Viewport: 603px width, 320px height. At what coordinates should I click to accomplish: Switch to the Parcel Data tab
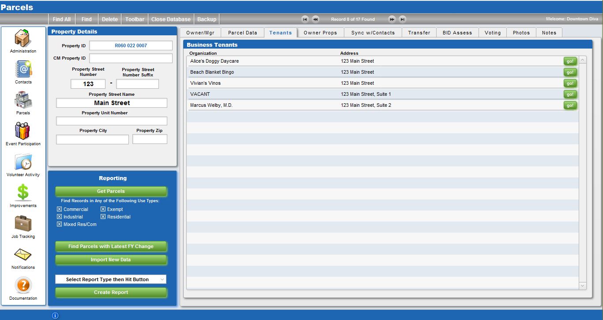242,33
